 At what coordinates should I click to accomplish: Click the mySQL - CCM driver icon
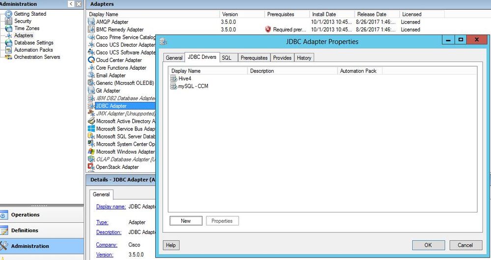coord(173,86)
